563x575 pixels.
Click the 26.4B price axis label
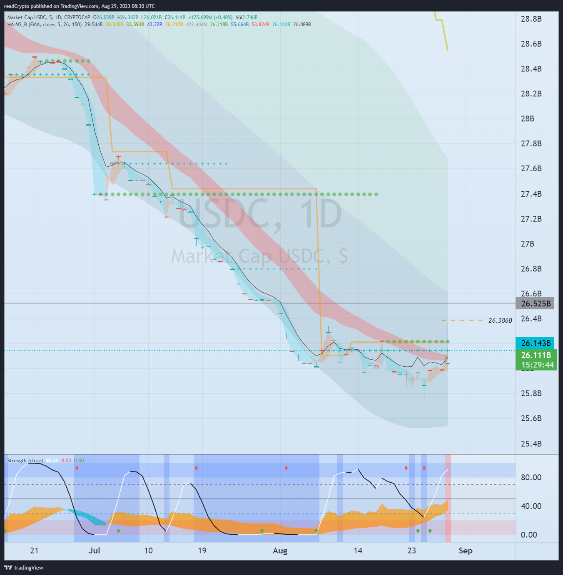pos(531,318)
